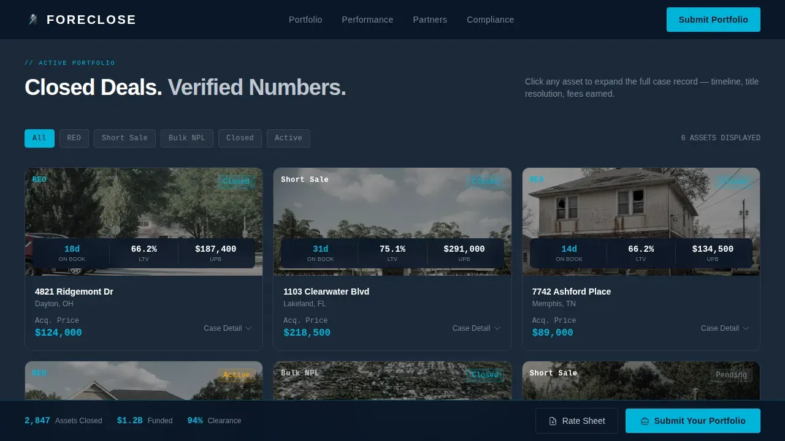
Task: Click the 94% Clearance stat
Action: [214, 421]
